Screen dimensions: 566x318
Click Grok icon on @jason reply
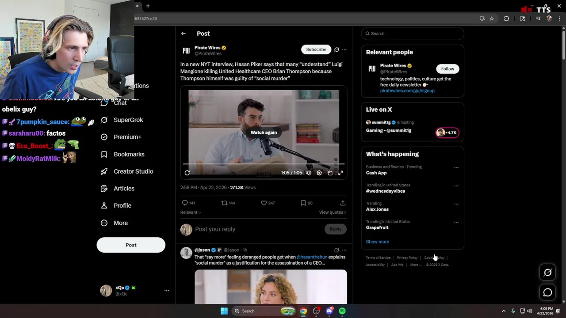(337, 250)
